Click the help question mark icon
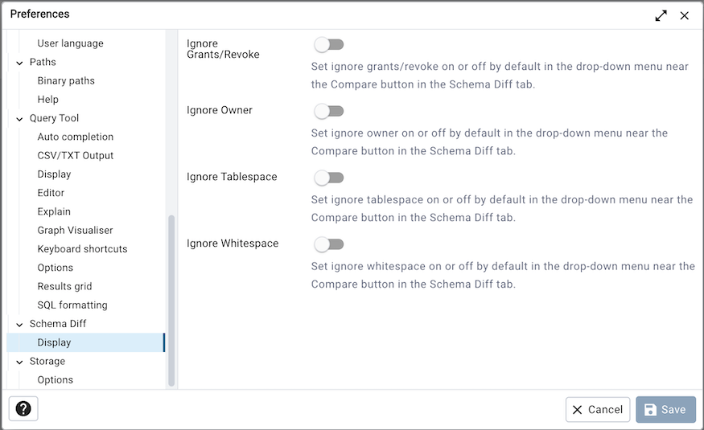The image size is (704, 430). coord(23,409)
